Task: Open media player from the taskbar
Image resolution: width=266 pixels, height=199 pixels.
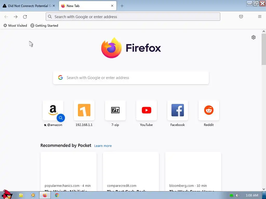Action: coord(33,195)
